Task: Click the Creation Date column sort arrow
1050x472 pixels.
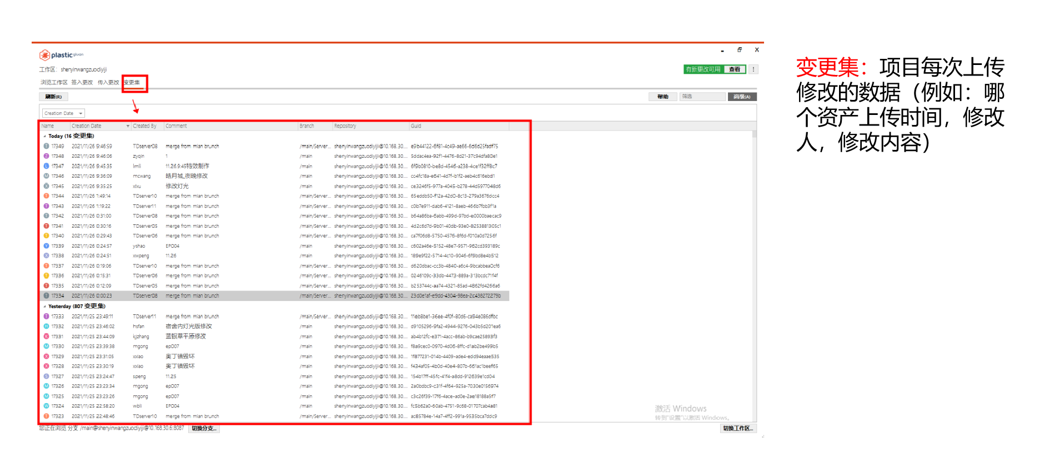Action: tap(128, 126)
